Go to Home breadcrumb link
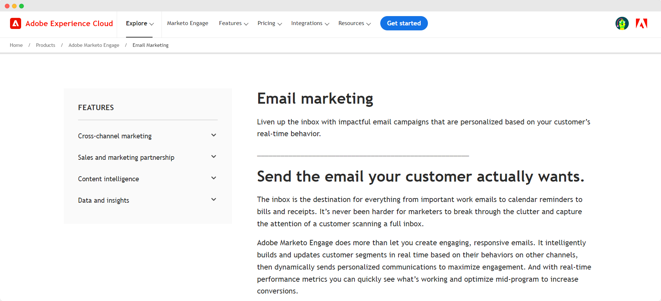Screen dimensions: 661x301 tap(16, 45)
